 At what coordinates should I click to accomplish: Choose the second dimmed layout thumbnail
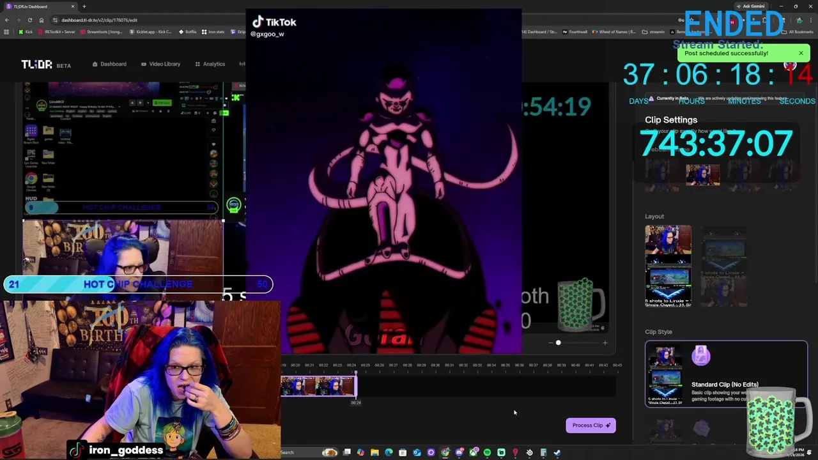pyautogui.click(x=723, y=266)
